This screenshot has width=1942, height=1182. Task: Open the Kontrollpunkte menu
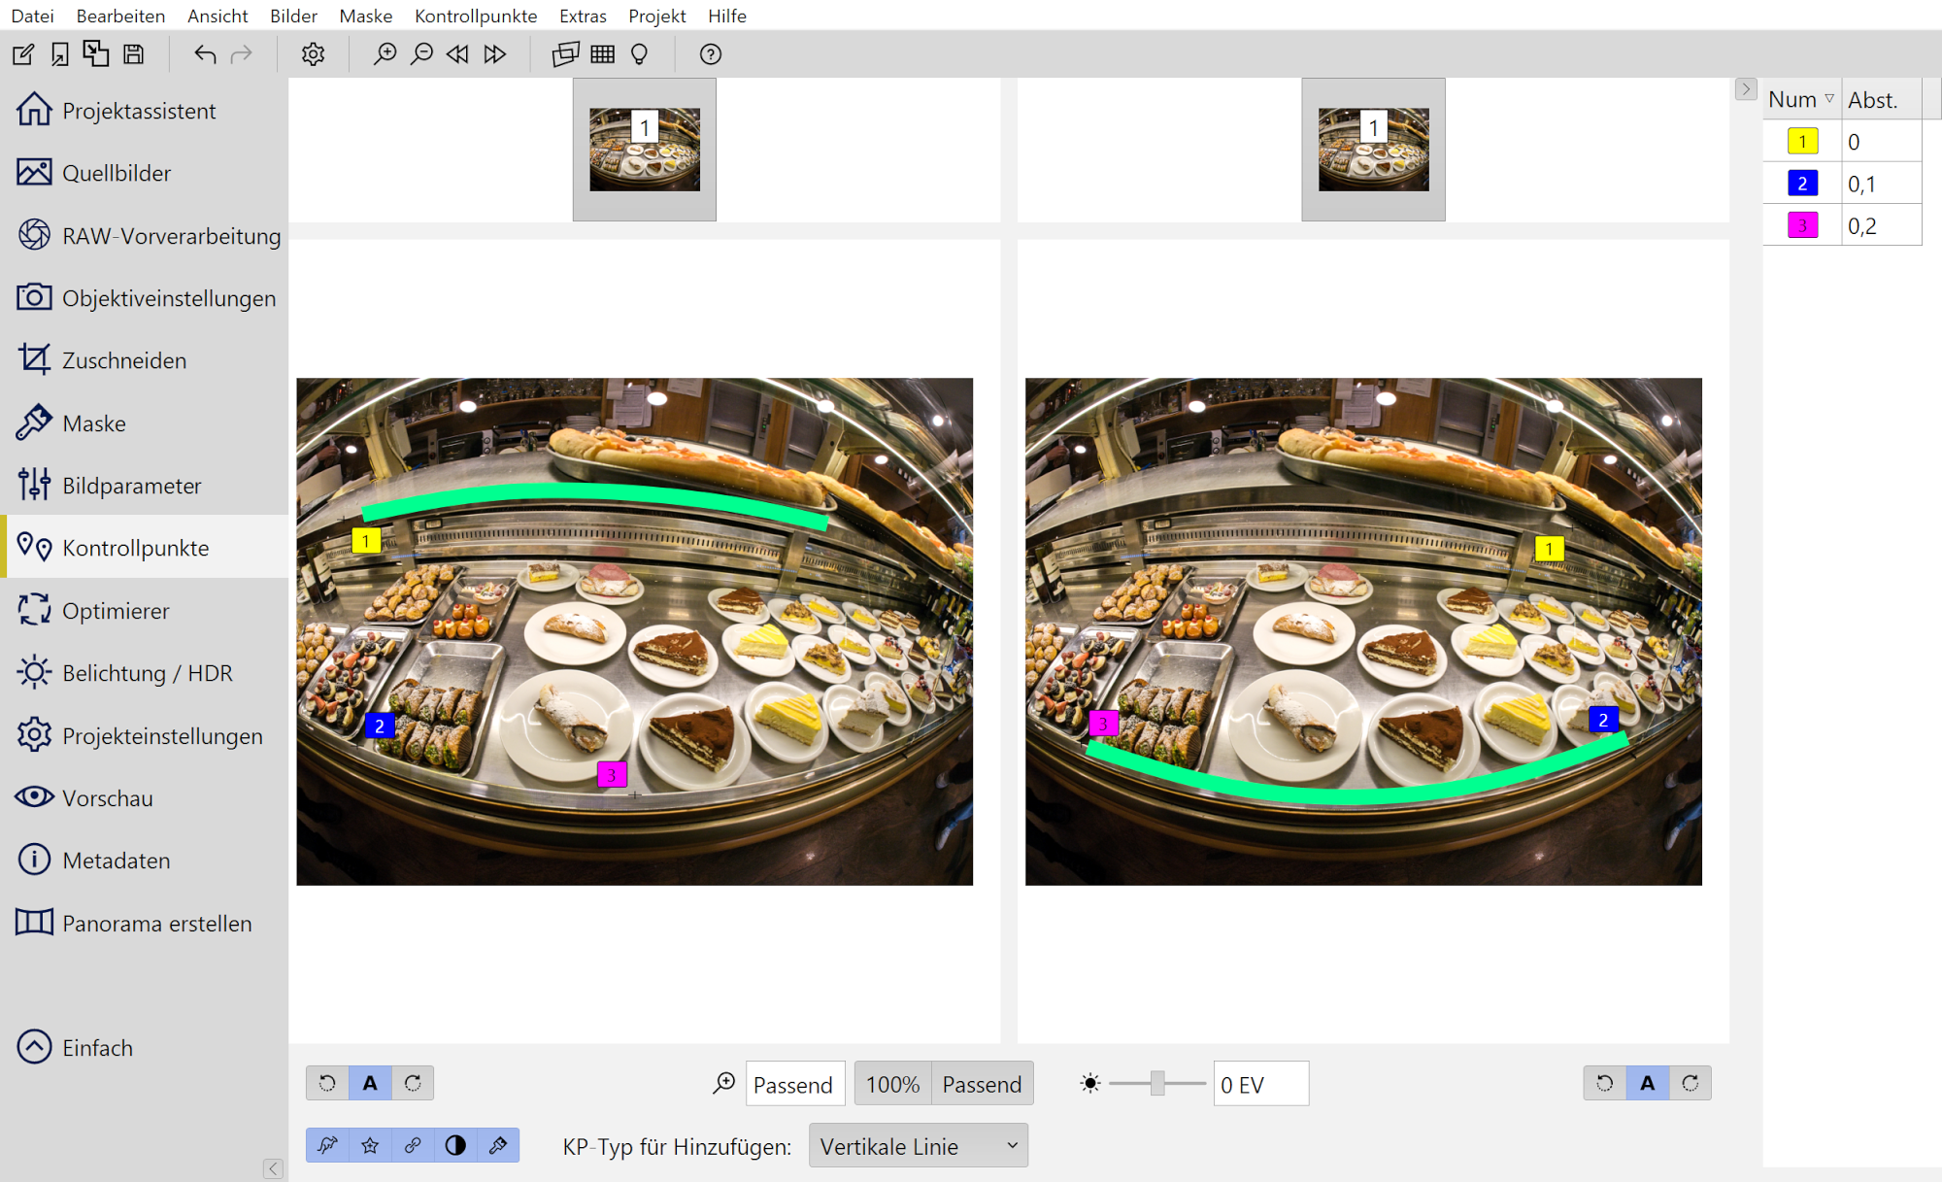pos(475,16)
